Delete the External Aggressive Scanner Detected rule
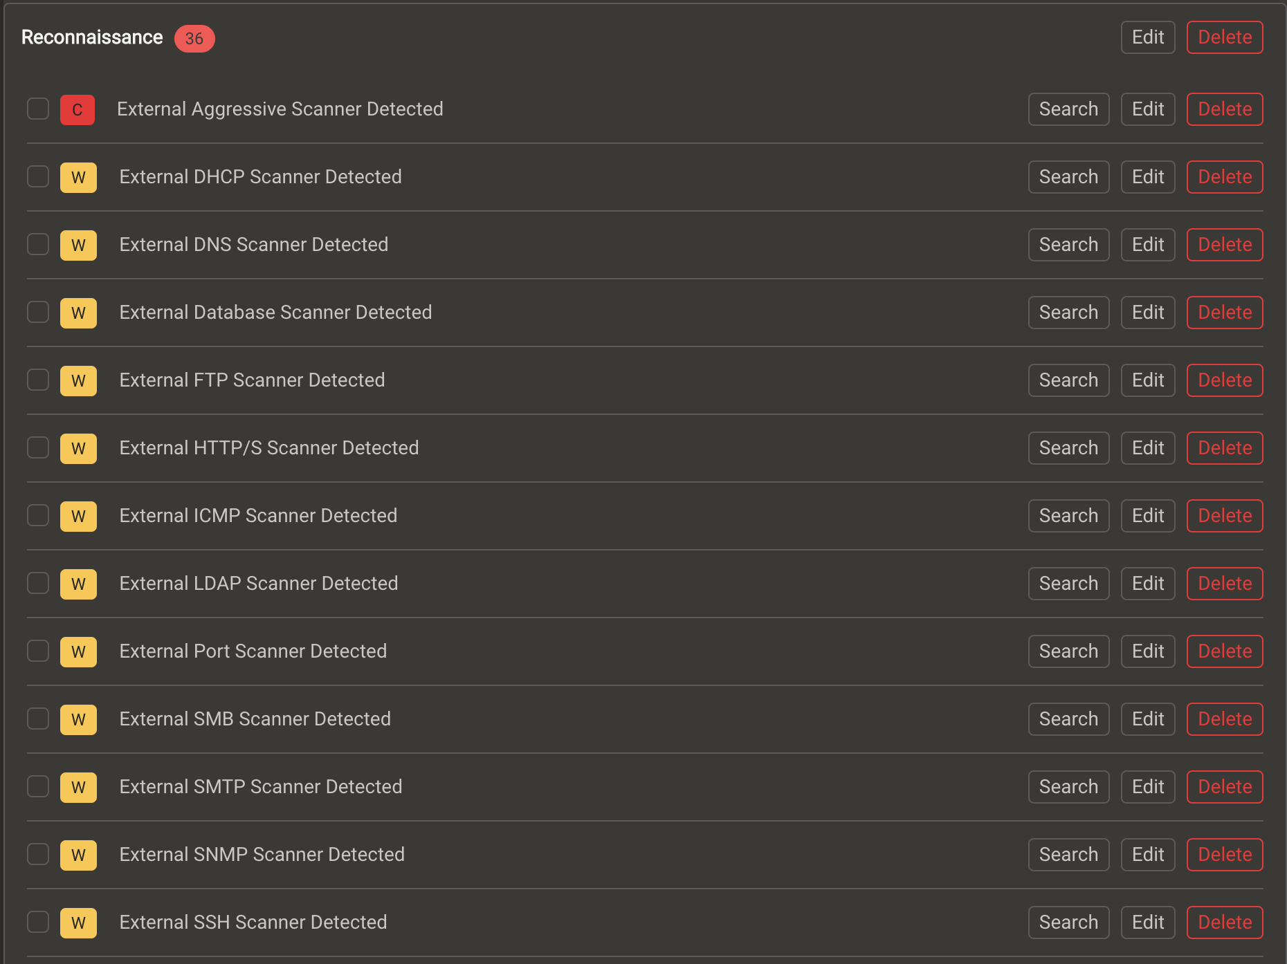This screenshot has height=964, width=1287. click(1225, 109)
